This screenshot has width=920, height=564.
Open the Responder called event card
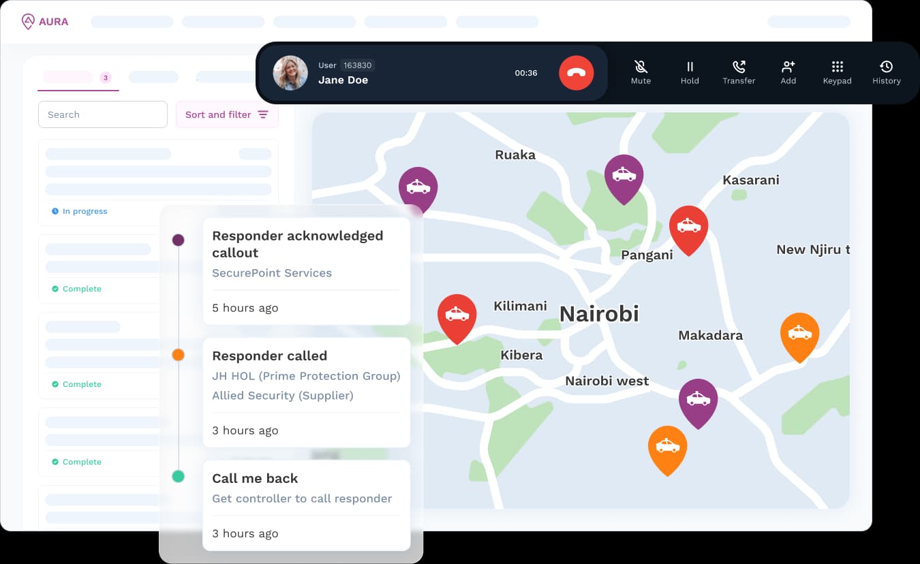pos(306,392)
